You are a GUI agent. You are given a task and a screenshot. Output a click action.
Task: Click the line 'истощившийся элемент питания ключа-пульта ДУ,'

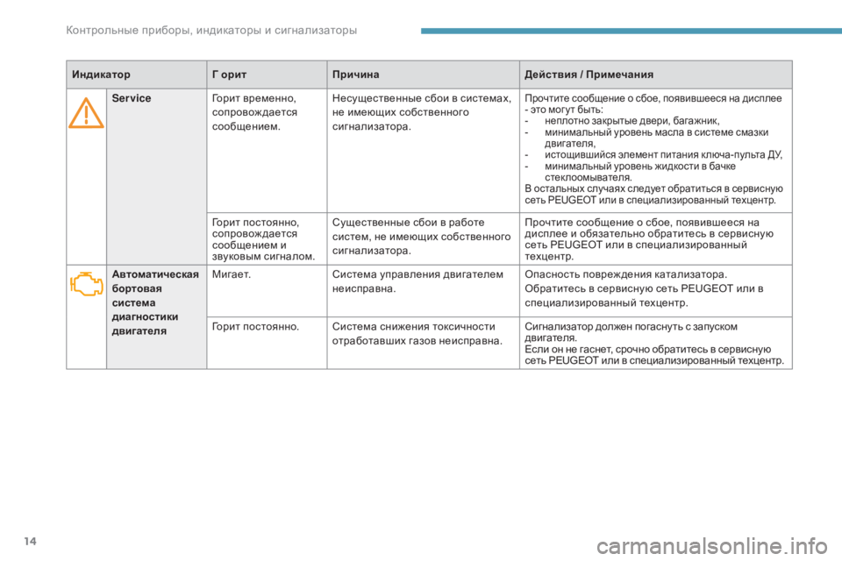click(x=664, y=154)
